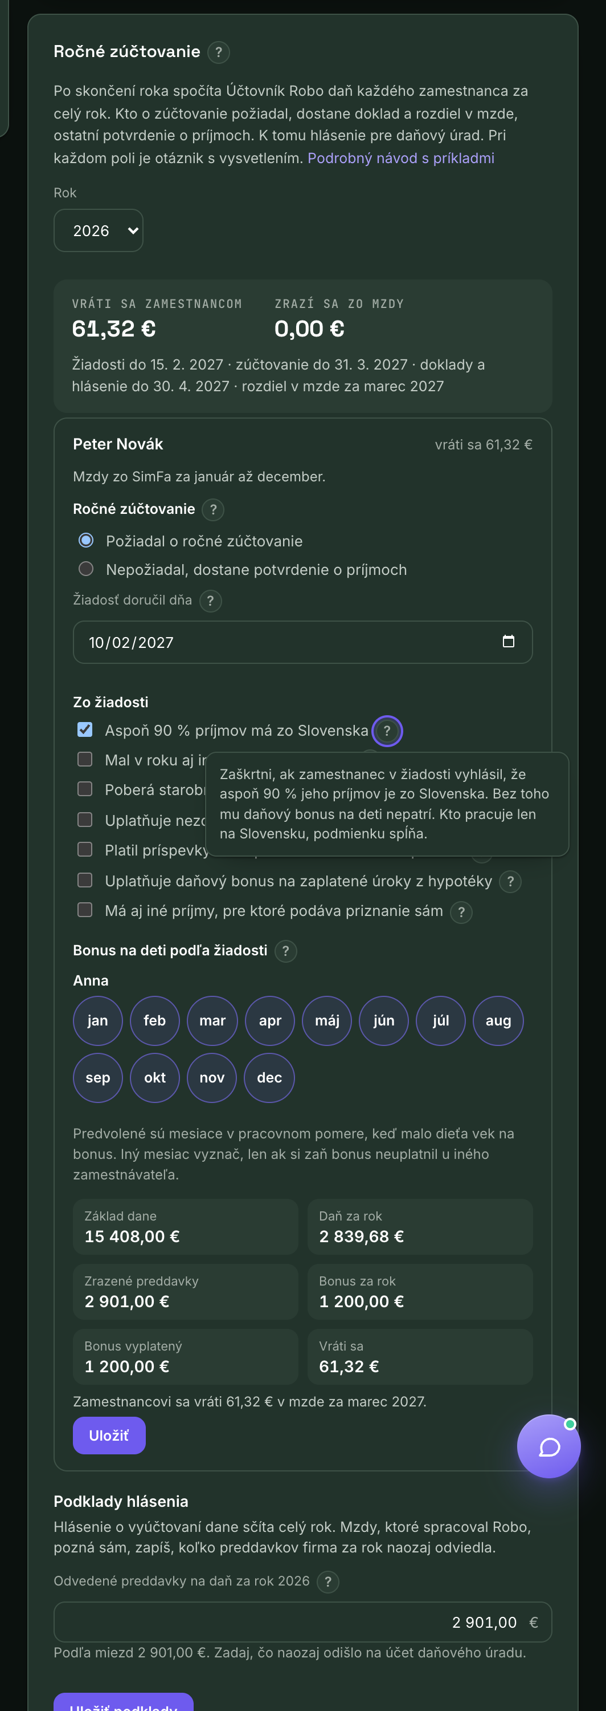606x1711 pixels.
Task: Show help for iné príjmy option
Action: [x=461, y=911]
